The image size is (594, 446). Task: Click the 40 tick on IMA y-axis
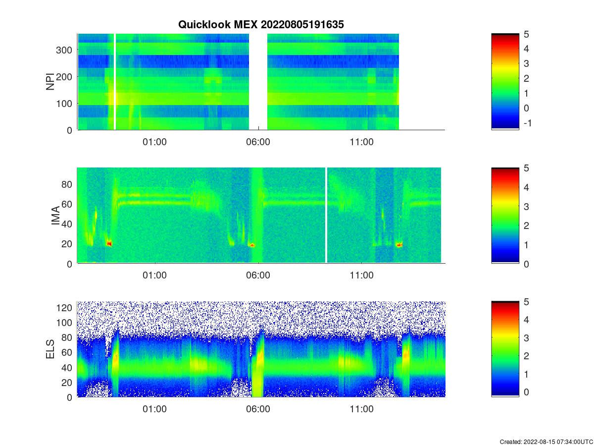pyautogui.click(x=68, y=224)
